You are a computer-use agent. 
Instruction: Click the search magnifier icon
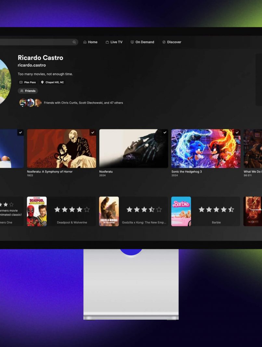74,42
